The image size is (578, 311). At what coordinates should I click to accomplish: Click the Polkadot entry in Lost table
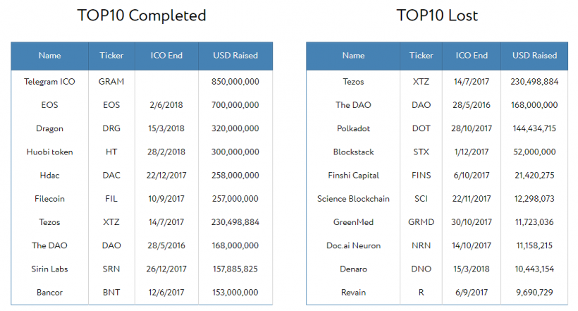click(x=353, y=128)
